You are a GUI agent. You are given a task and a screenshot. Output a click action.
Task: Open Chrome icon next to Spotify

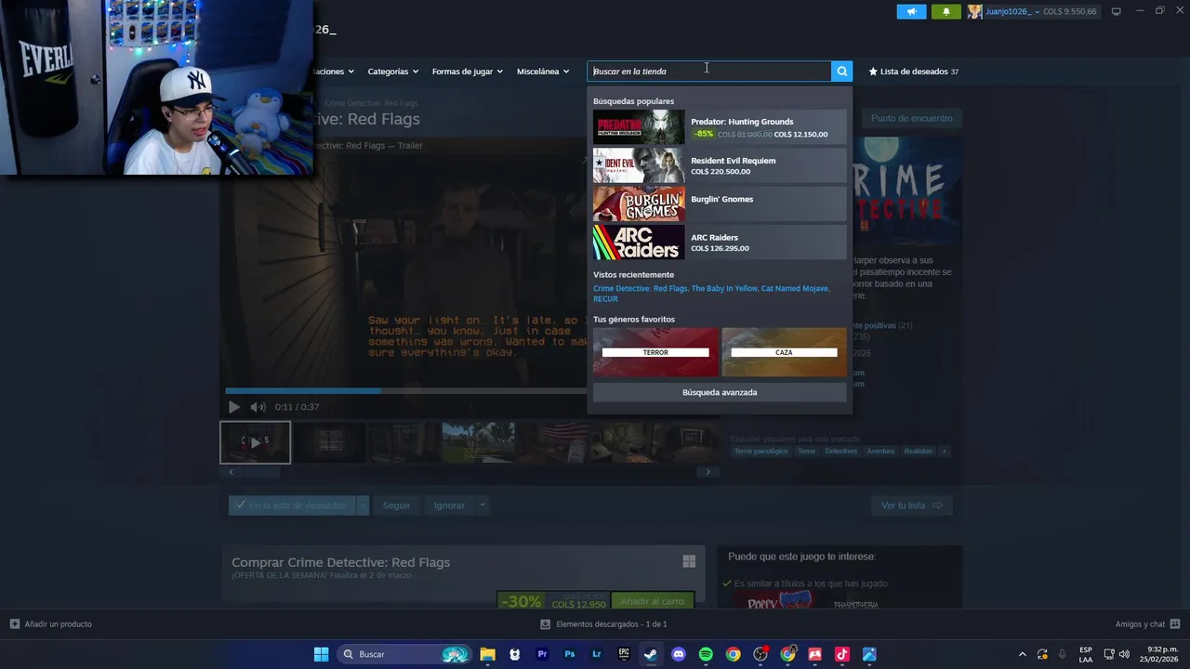tap(734, 654)
